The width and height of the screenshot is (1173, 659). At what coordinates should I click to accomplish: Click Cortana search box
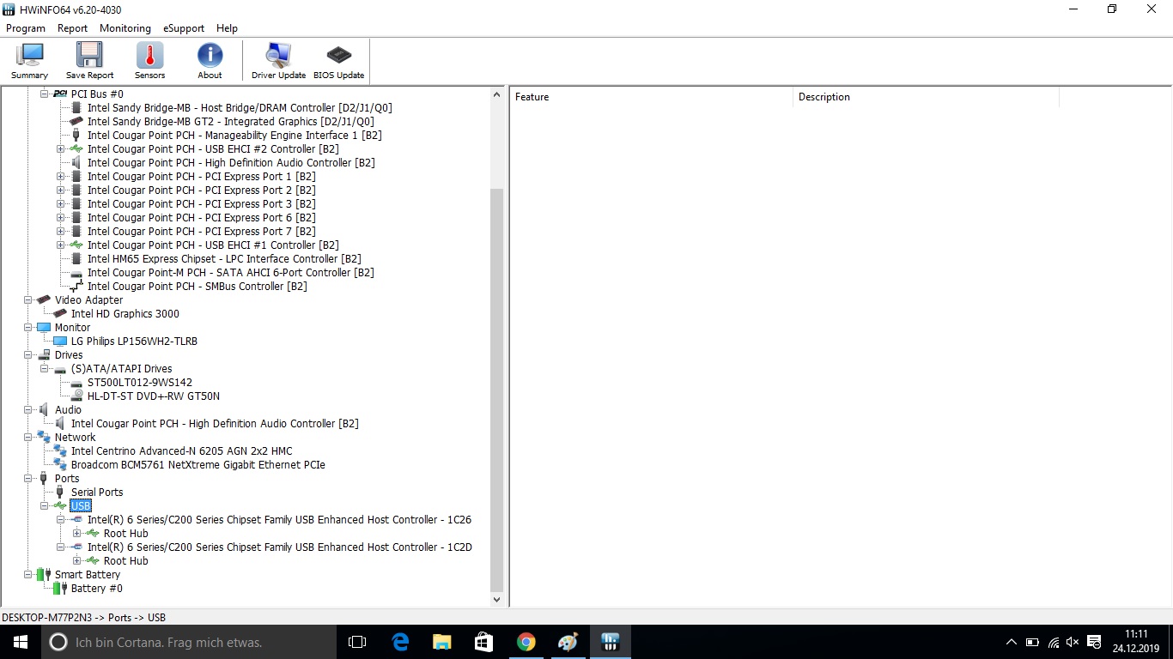(x=189, y=642)
